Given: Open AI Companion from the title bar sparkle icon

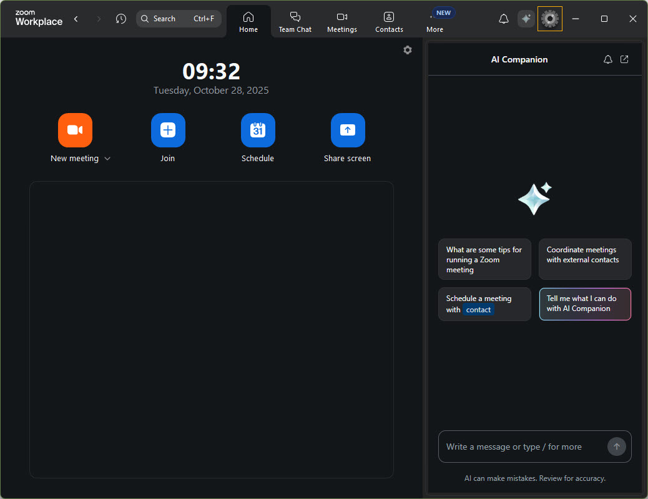Looking at the screenshot, I should (526, 19).
